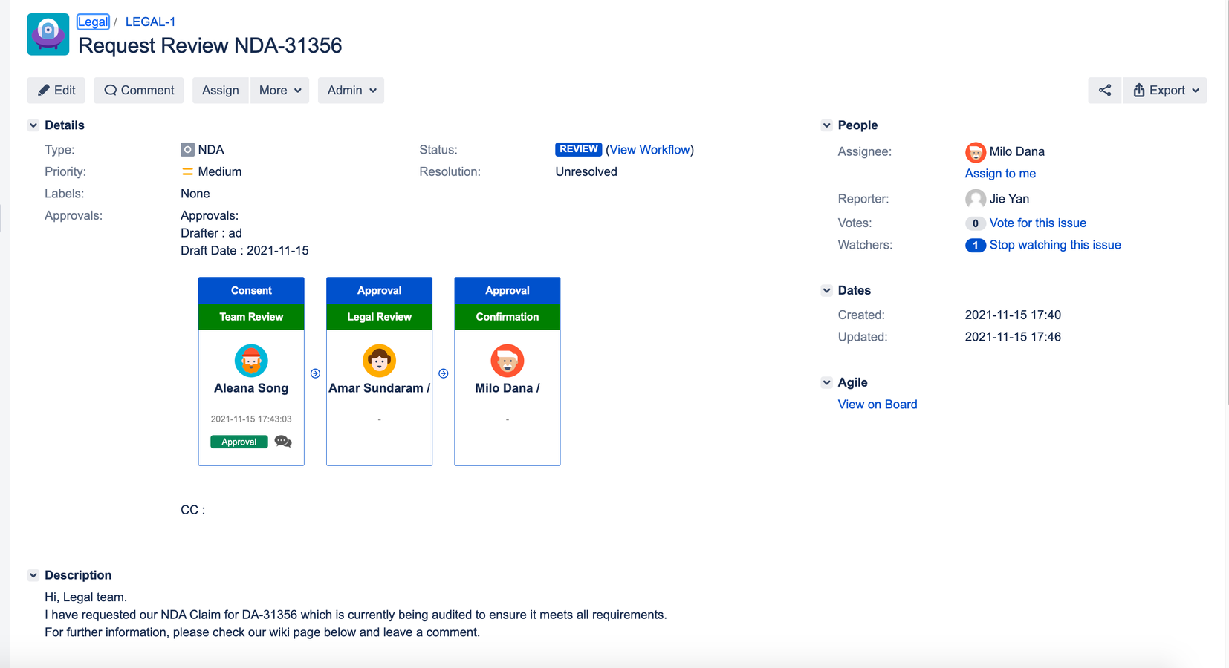Click the Confirmation step label

point(508,317)
